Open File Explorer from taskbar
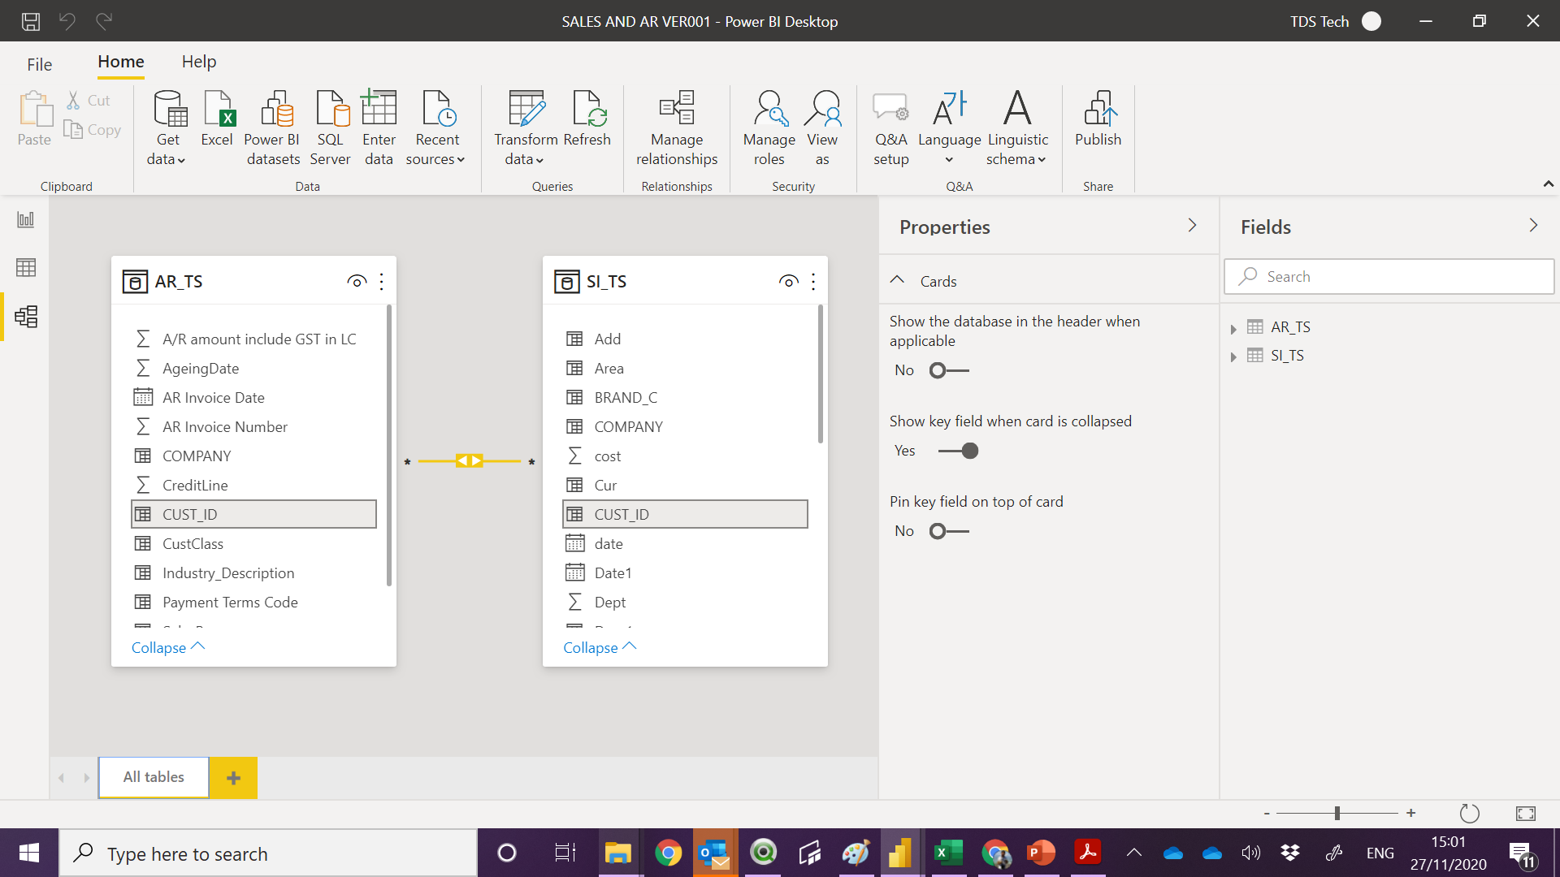The image size is (1560, 877). [x=618, y=853]
